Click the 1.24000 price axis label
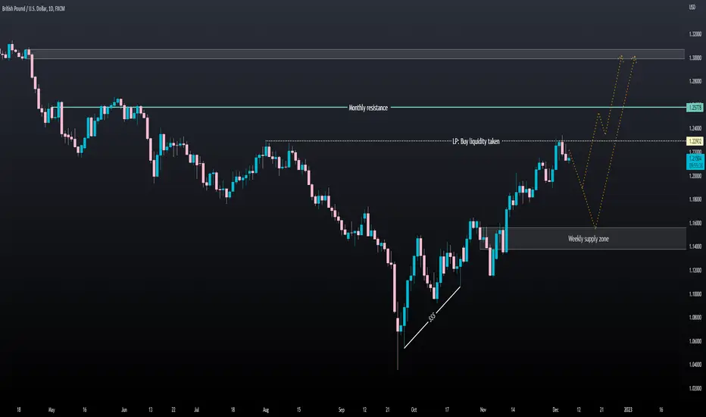The height and width of the screenshot is (417, 706). click(695, 128)
